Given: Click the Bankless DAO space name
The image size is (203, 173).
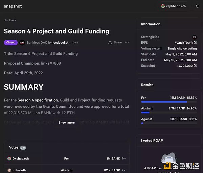Looking at the screenshot, I should pos(37,43).
